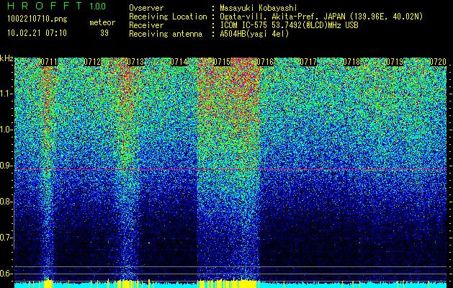453x288 pixels.
Task: Click the 0712 time marker
Action: point(92,62)
